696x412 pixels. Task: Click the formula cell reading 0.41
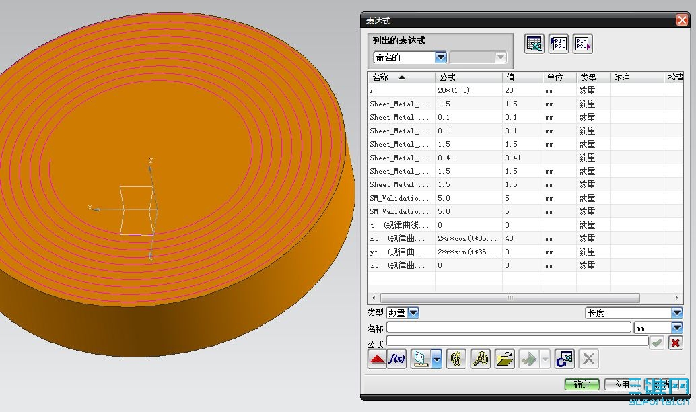[468, 158]
